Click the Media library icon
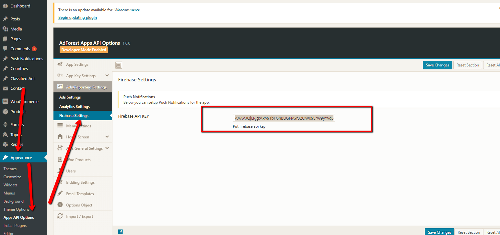 (x=5, y=29)
